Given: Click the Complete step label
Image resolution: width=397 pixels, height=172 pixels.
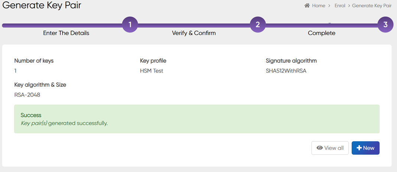Looking at the screenshot, I should 321,33.
